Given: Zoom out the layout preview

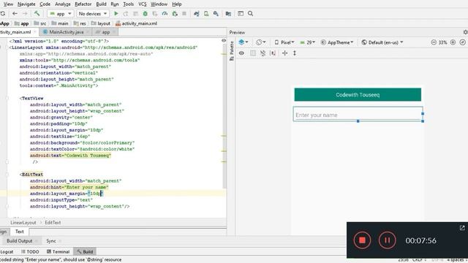Looking at the screenshot, I should [x=434, y=42].
